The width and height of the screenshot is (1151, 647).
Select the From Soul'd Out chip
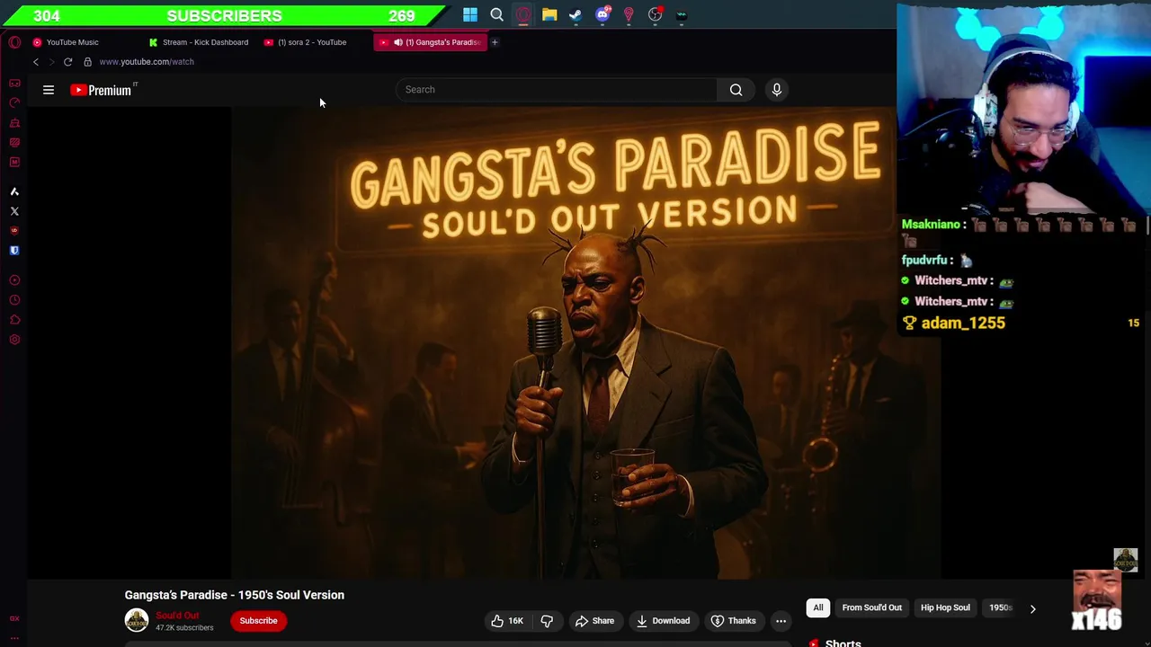(x=871, y=608)
